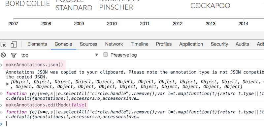264x134 pixels.
Task: Click the console input prompt line
Action: (132, 124)
